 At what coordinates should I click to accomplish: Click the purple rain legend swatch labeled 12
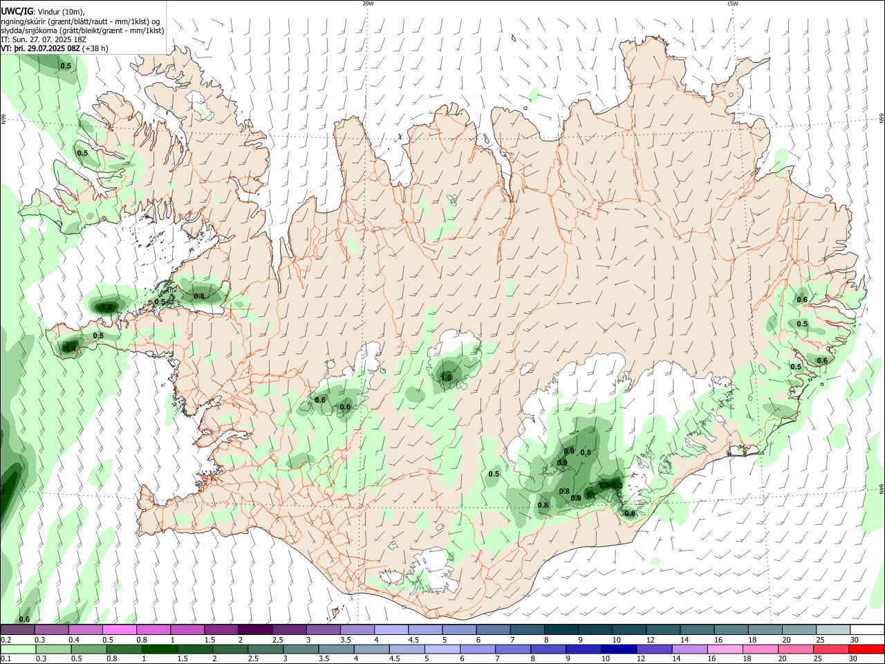click(x=655, y=649)
